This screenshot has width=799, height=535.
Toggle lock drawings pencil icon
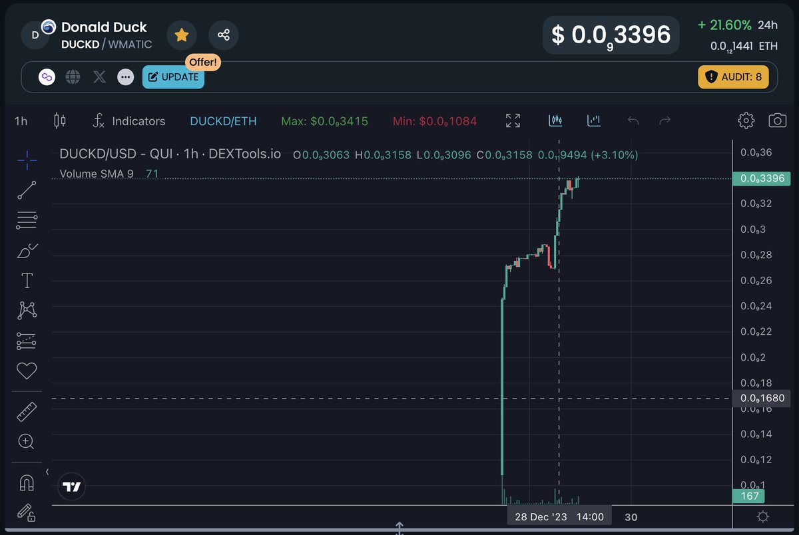tap(27, 512)
